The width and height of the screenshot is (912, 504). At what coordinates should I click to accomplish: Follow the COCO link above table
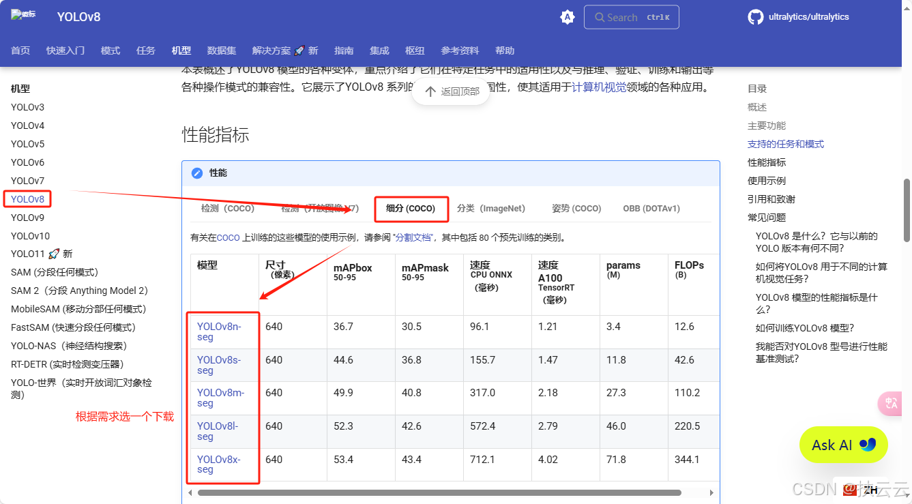(228, 238)
